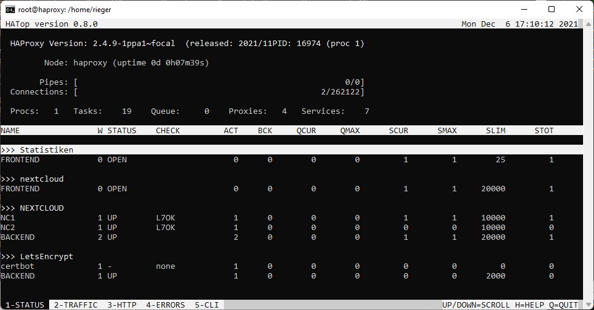594x310 pixels.
Task: Click the certbot server row name
Action: click(x=18, y=266)
